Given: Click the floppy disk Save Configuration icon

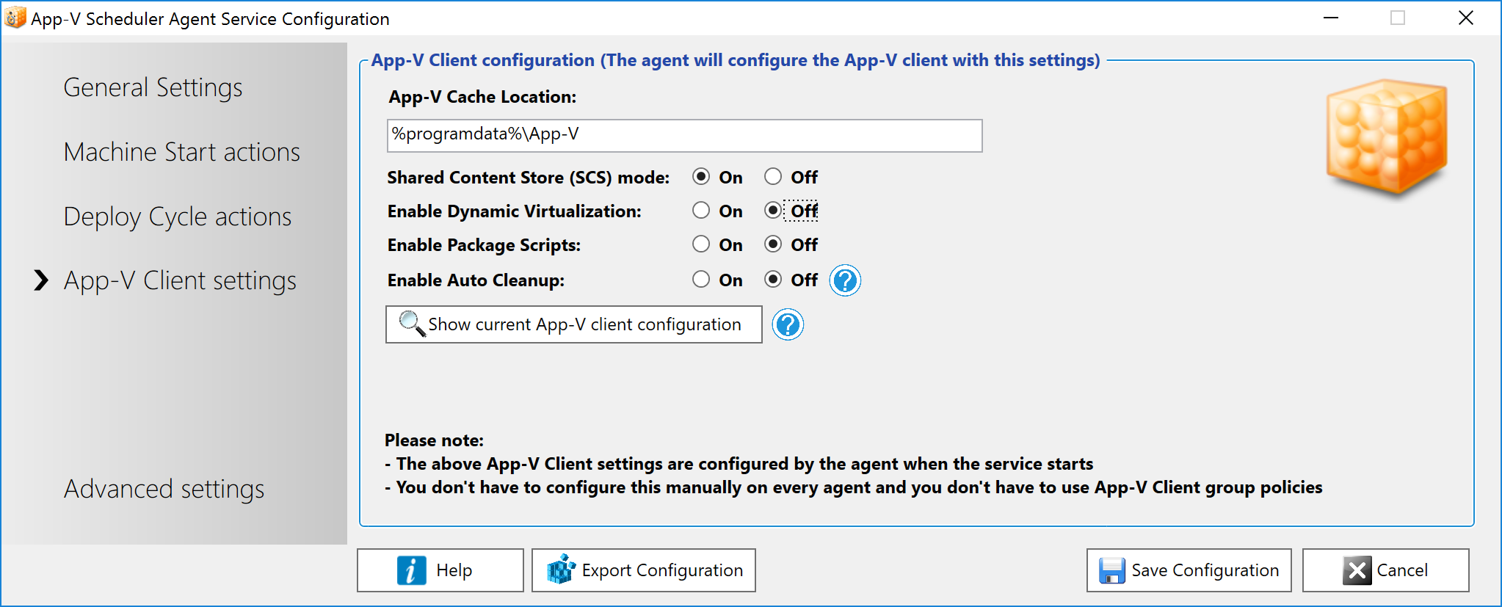Looking at the screenshot, I should [1111, 570].
